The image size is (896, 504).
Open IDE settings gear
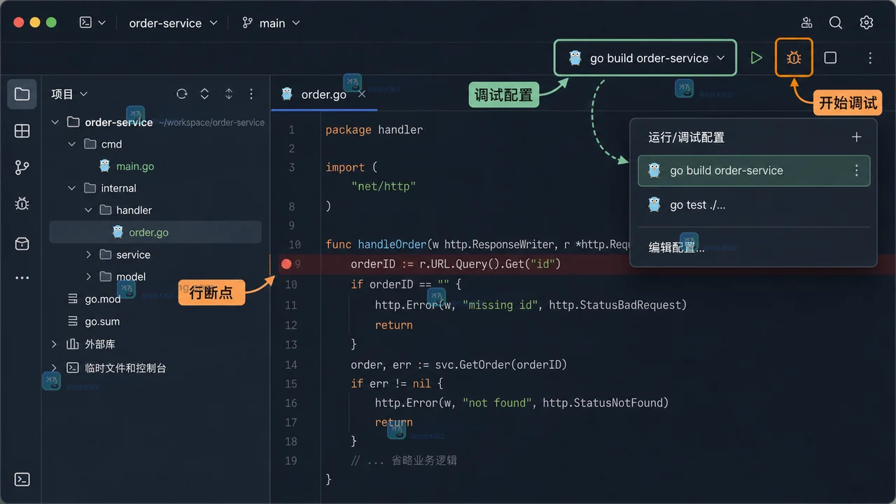(x=867, y=22)
